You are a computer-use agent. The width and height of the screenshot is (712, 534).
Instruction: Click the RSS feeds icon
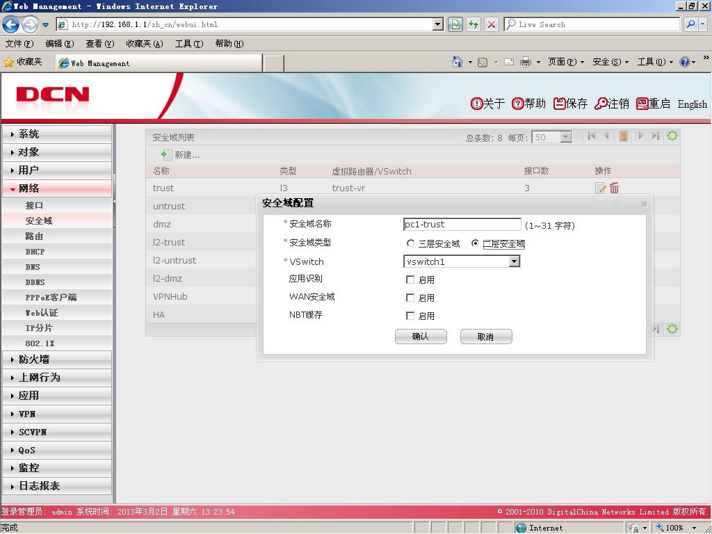(x=483, y=62)
